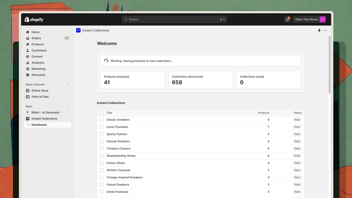Click the Content icon in sidebar
This screenshot has height=198, width=352.
point(28,57)
